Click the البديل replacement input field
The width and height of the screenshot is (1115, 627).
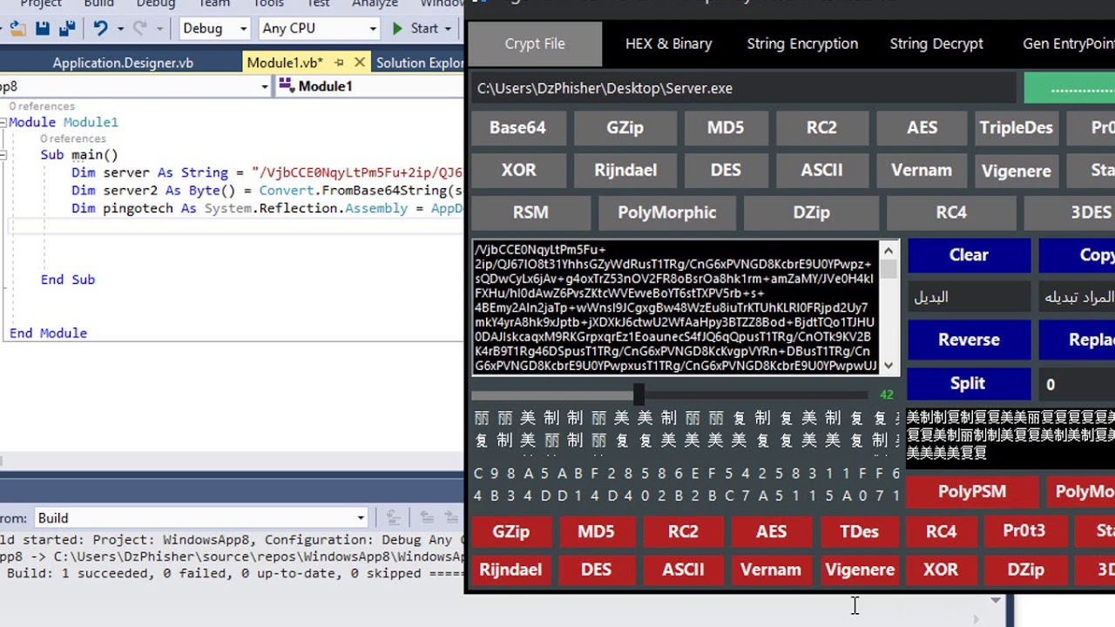point(970,297)
